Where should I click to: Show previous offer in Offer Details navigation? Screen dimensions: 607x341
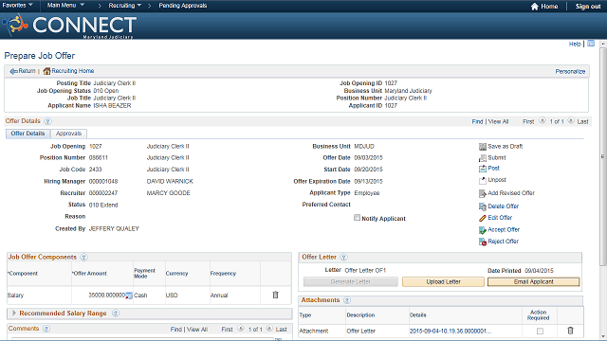pos(543,121)
